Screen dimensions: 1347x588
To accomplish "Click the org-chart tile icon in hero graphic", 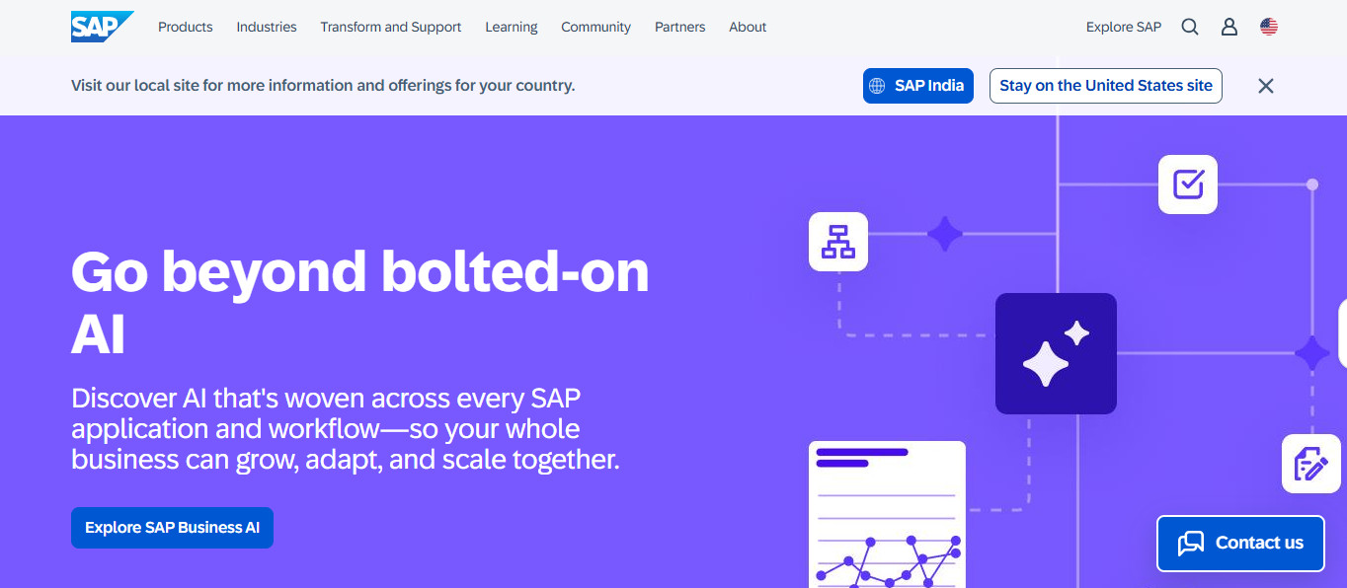I will click(838, 242).
